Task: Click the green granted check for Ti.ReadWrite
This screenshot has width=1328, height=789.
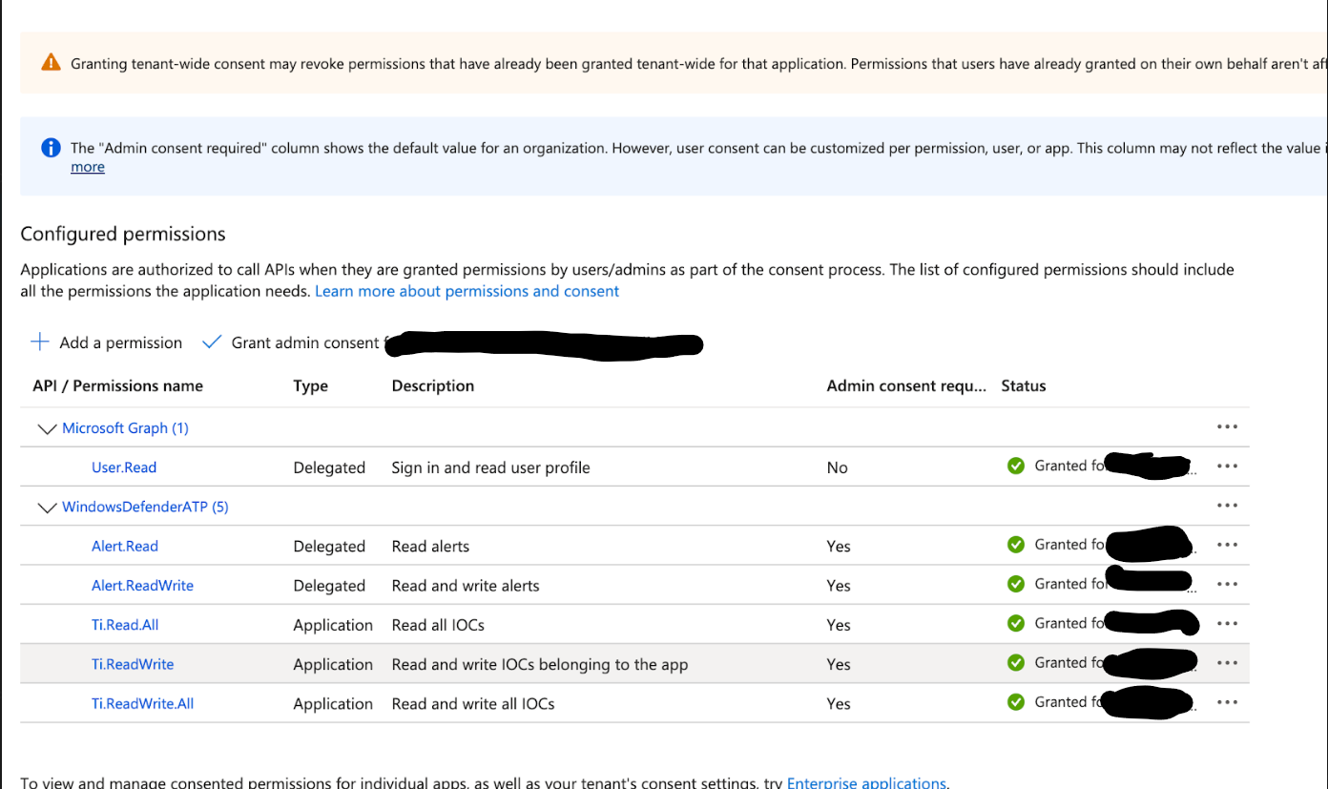Action: (1016, 662)
